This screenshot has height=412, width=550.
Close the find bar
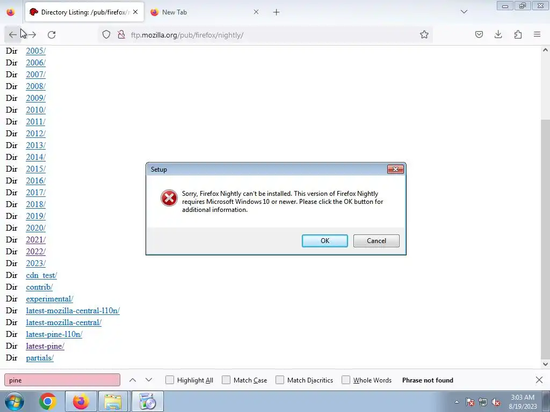coord(539,380)
